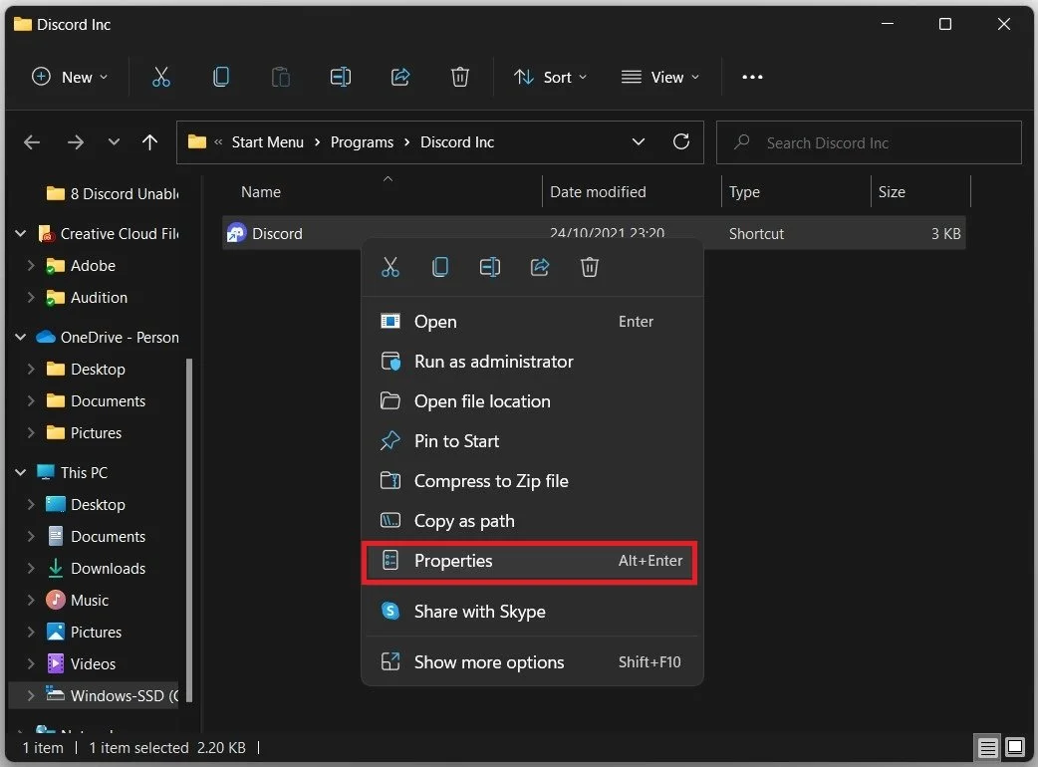This screenshot has width=1038, height=767.
Task: Click the Discord shortcut file icon
Action: [236, 233]
